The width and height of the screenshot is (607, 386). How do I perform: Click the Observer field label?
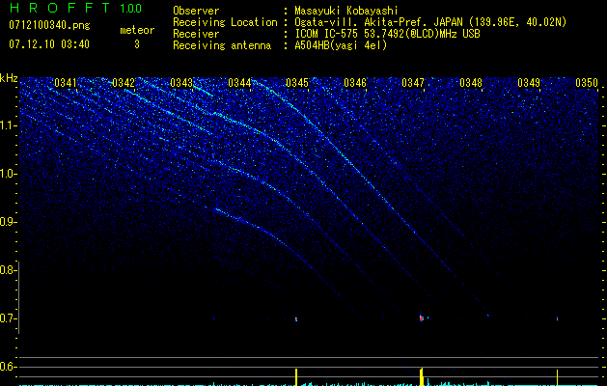(196, 11)
